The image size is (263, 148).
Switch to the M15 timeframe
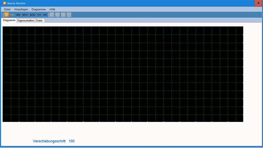[x=25, y=15]
